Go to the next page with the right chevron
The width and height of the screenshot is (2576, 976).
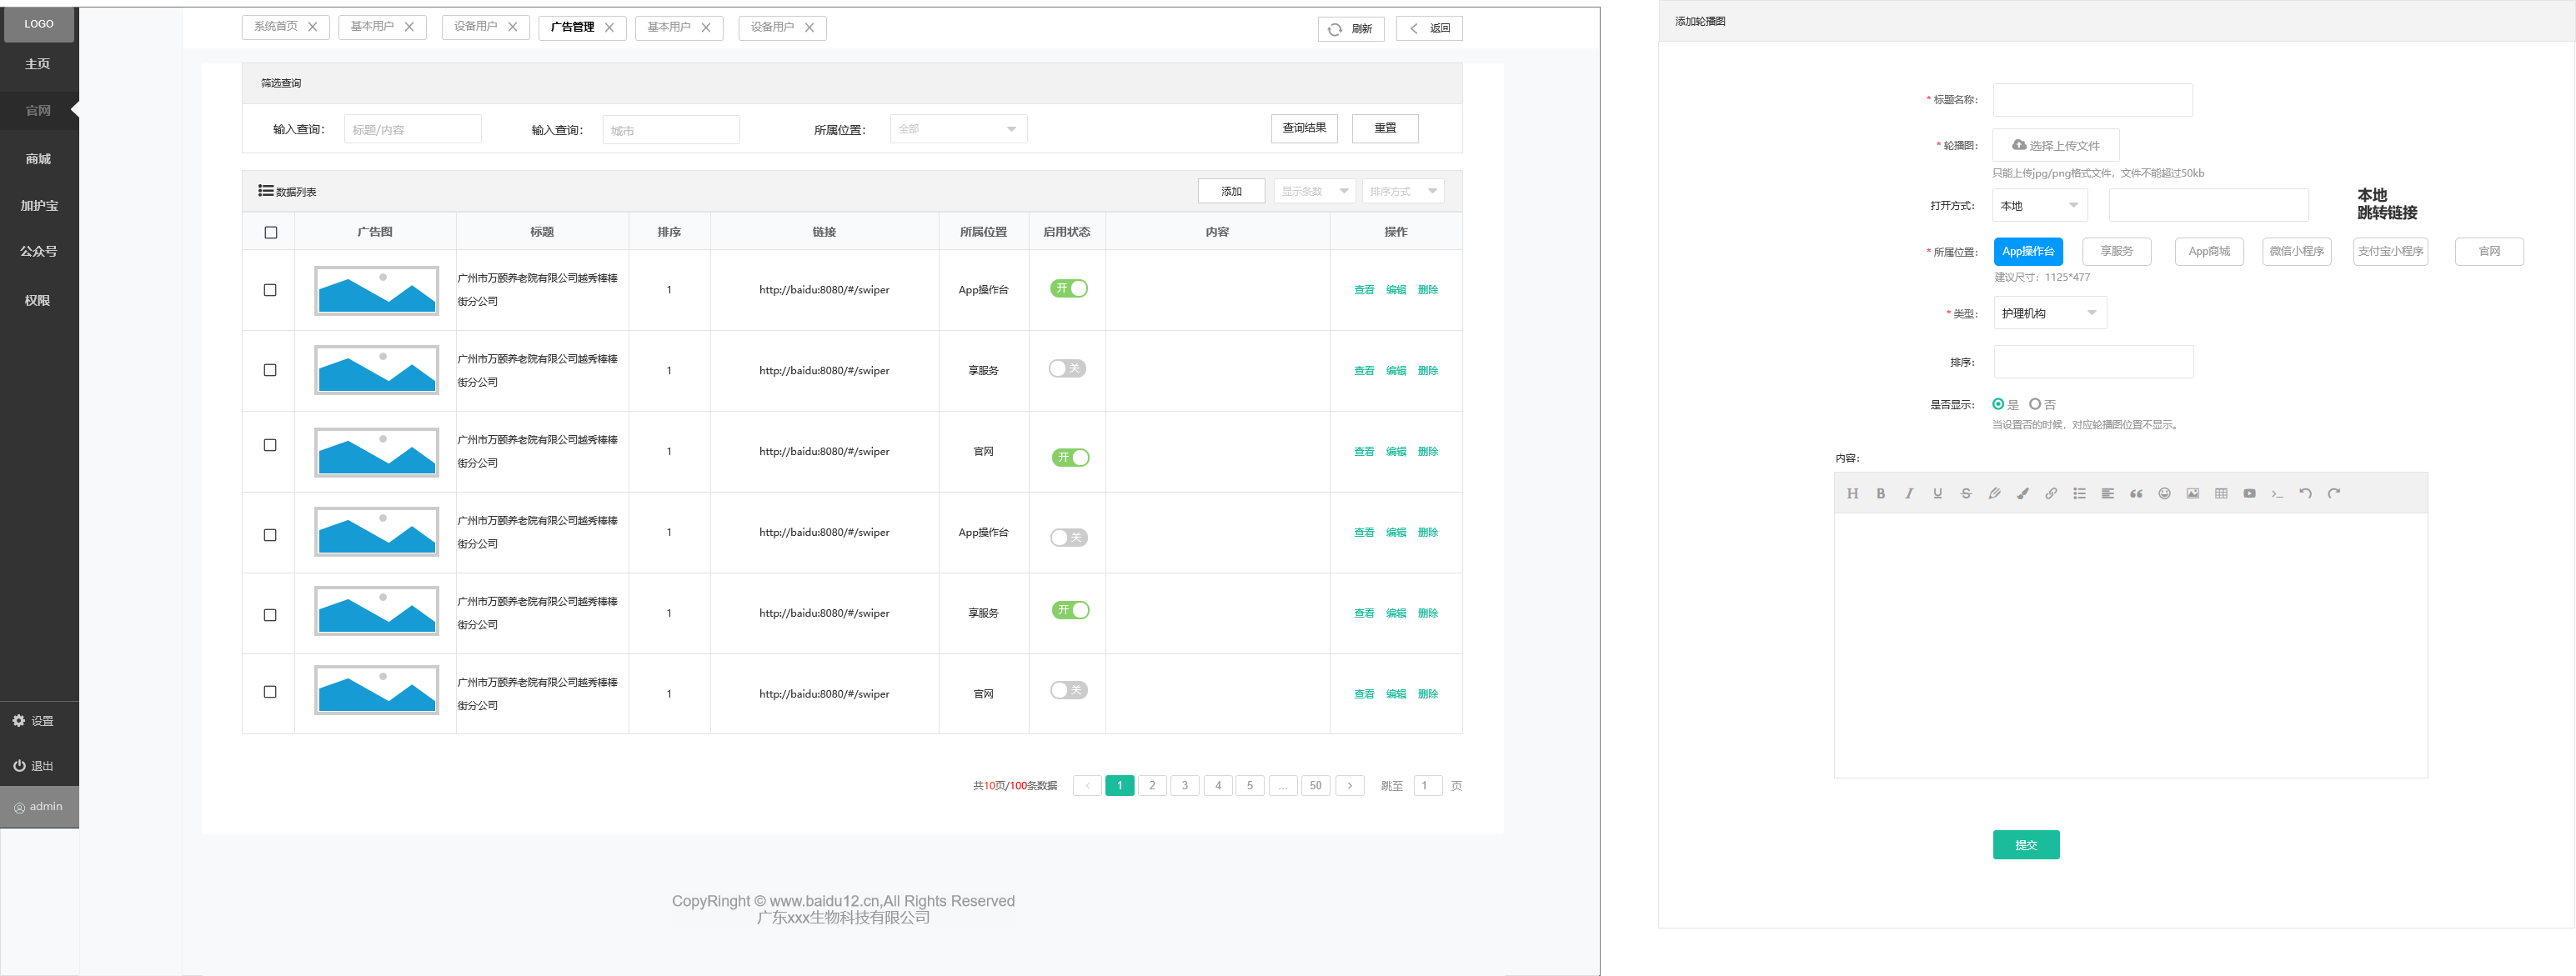[1349, 785]
